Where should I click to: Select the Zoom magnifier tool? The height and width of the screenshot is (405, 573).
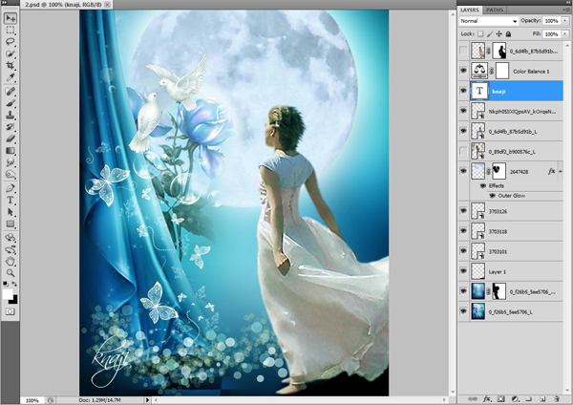[11, 272]
